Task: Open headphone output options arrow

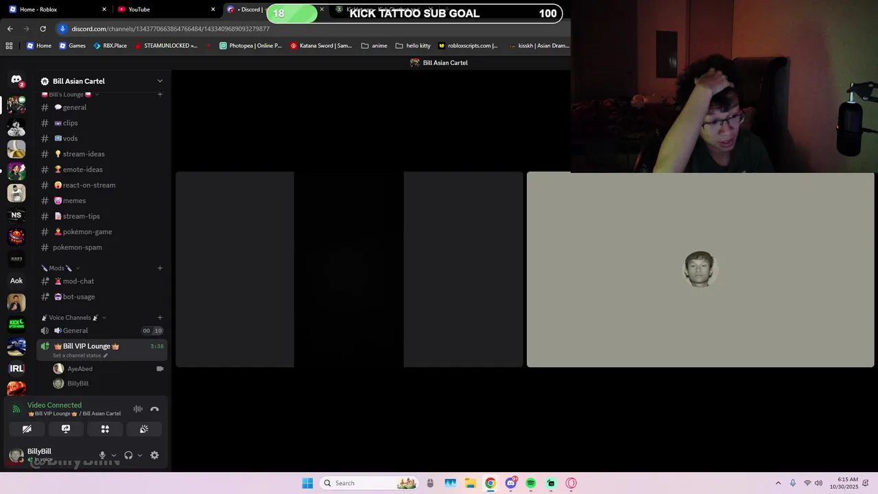Action: tap(140, 455)
